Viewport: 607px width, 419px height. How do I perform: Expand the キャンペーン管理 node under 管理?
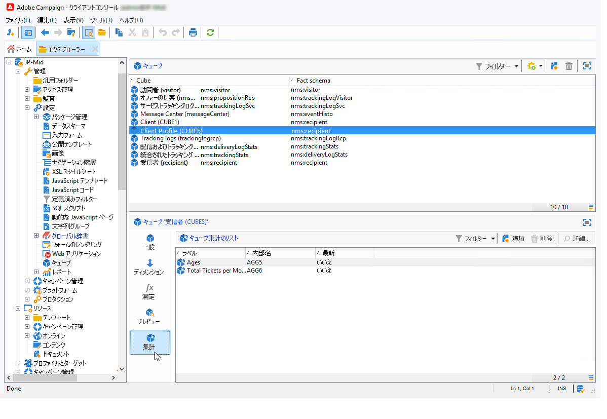[x=27, y=281]
